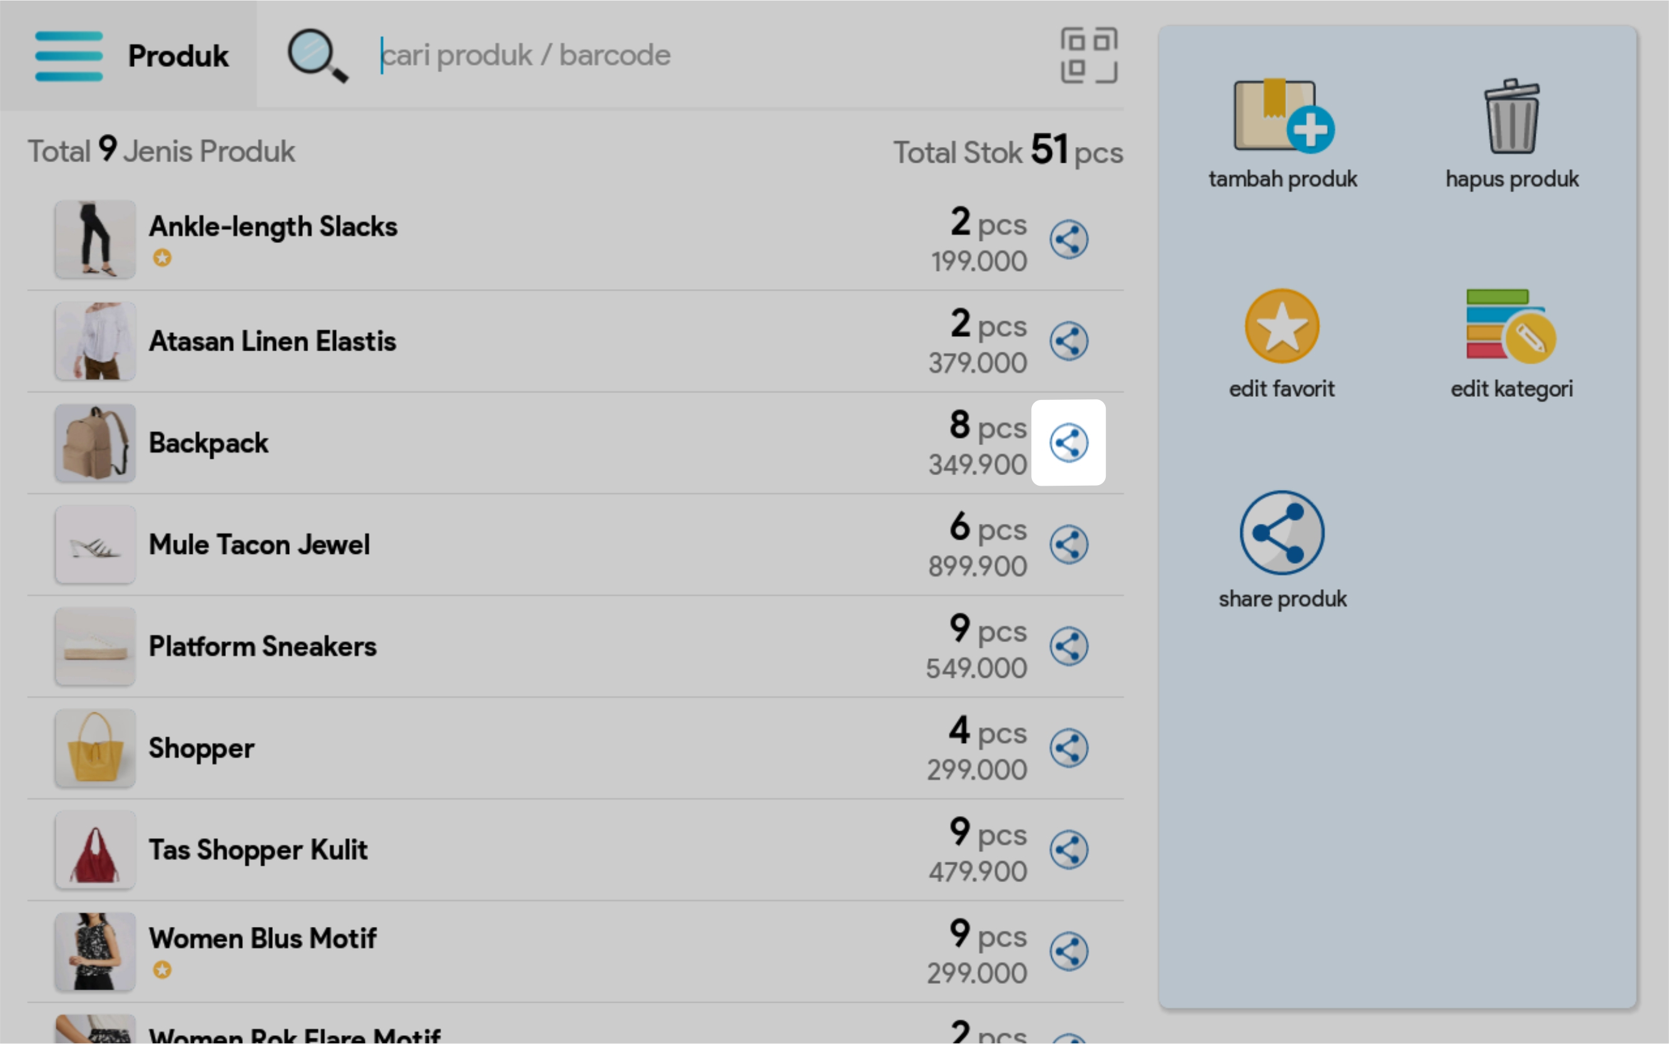Click share produk icon in panel
1669x1044 pixels.
pyautogui.click(x=1282, y=533)
